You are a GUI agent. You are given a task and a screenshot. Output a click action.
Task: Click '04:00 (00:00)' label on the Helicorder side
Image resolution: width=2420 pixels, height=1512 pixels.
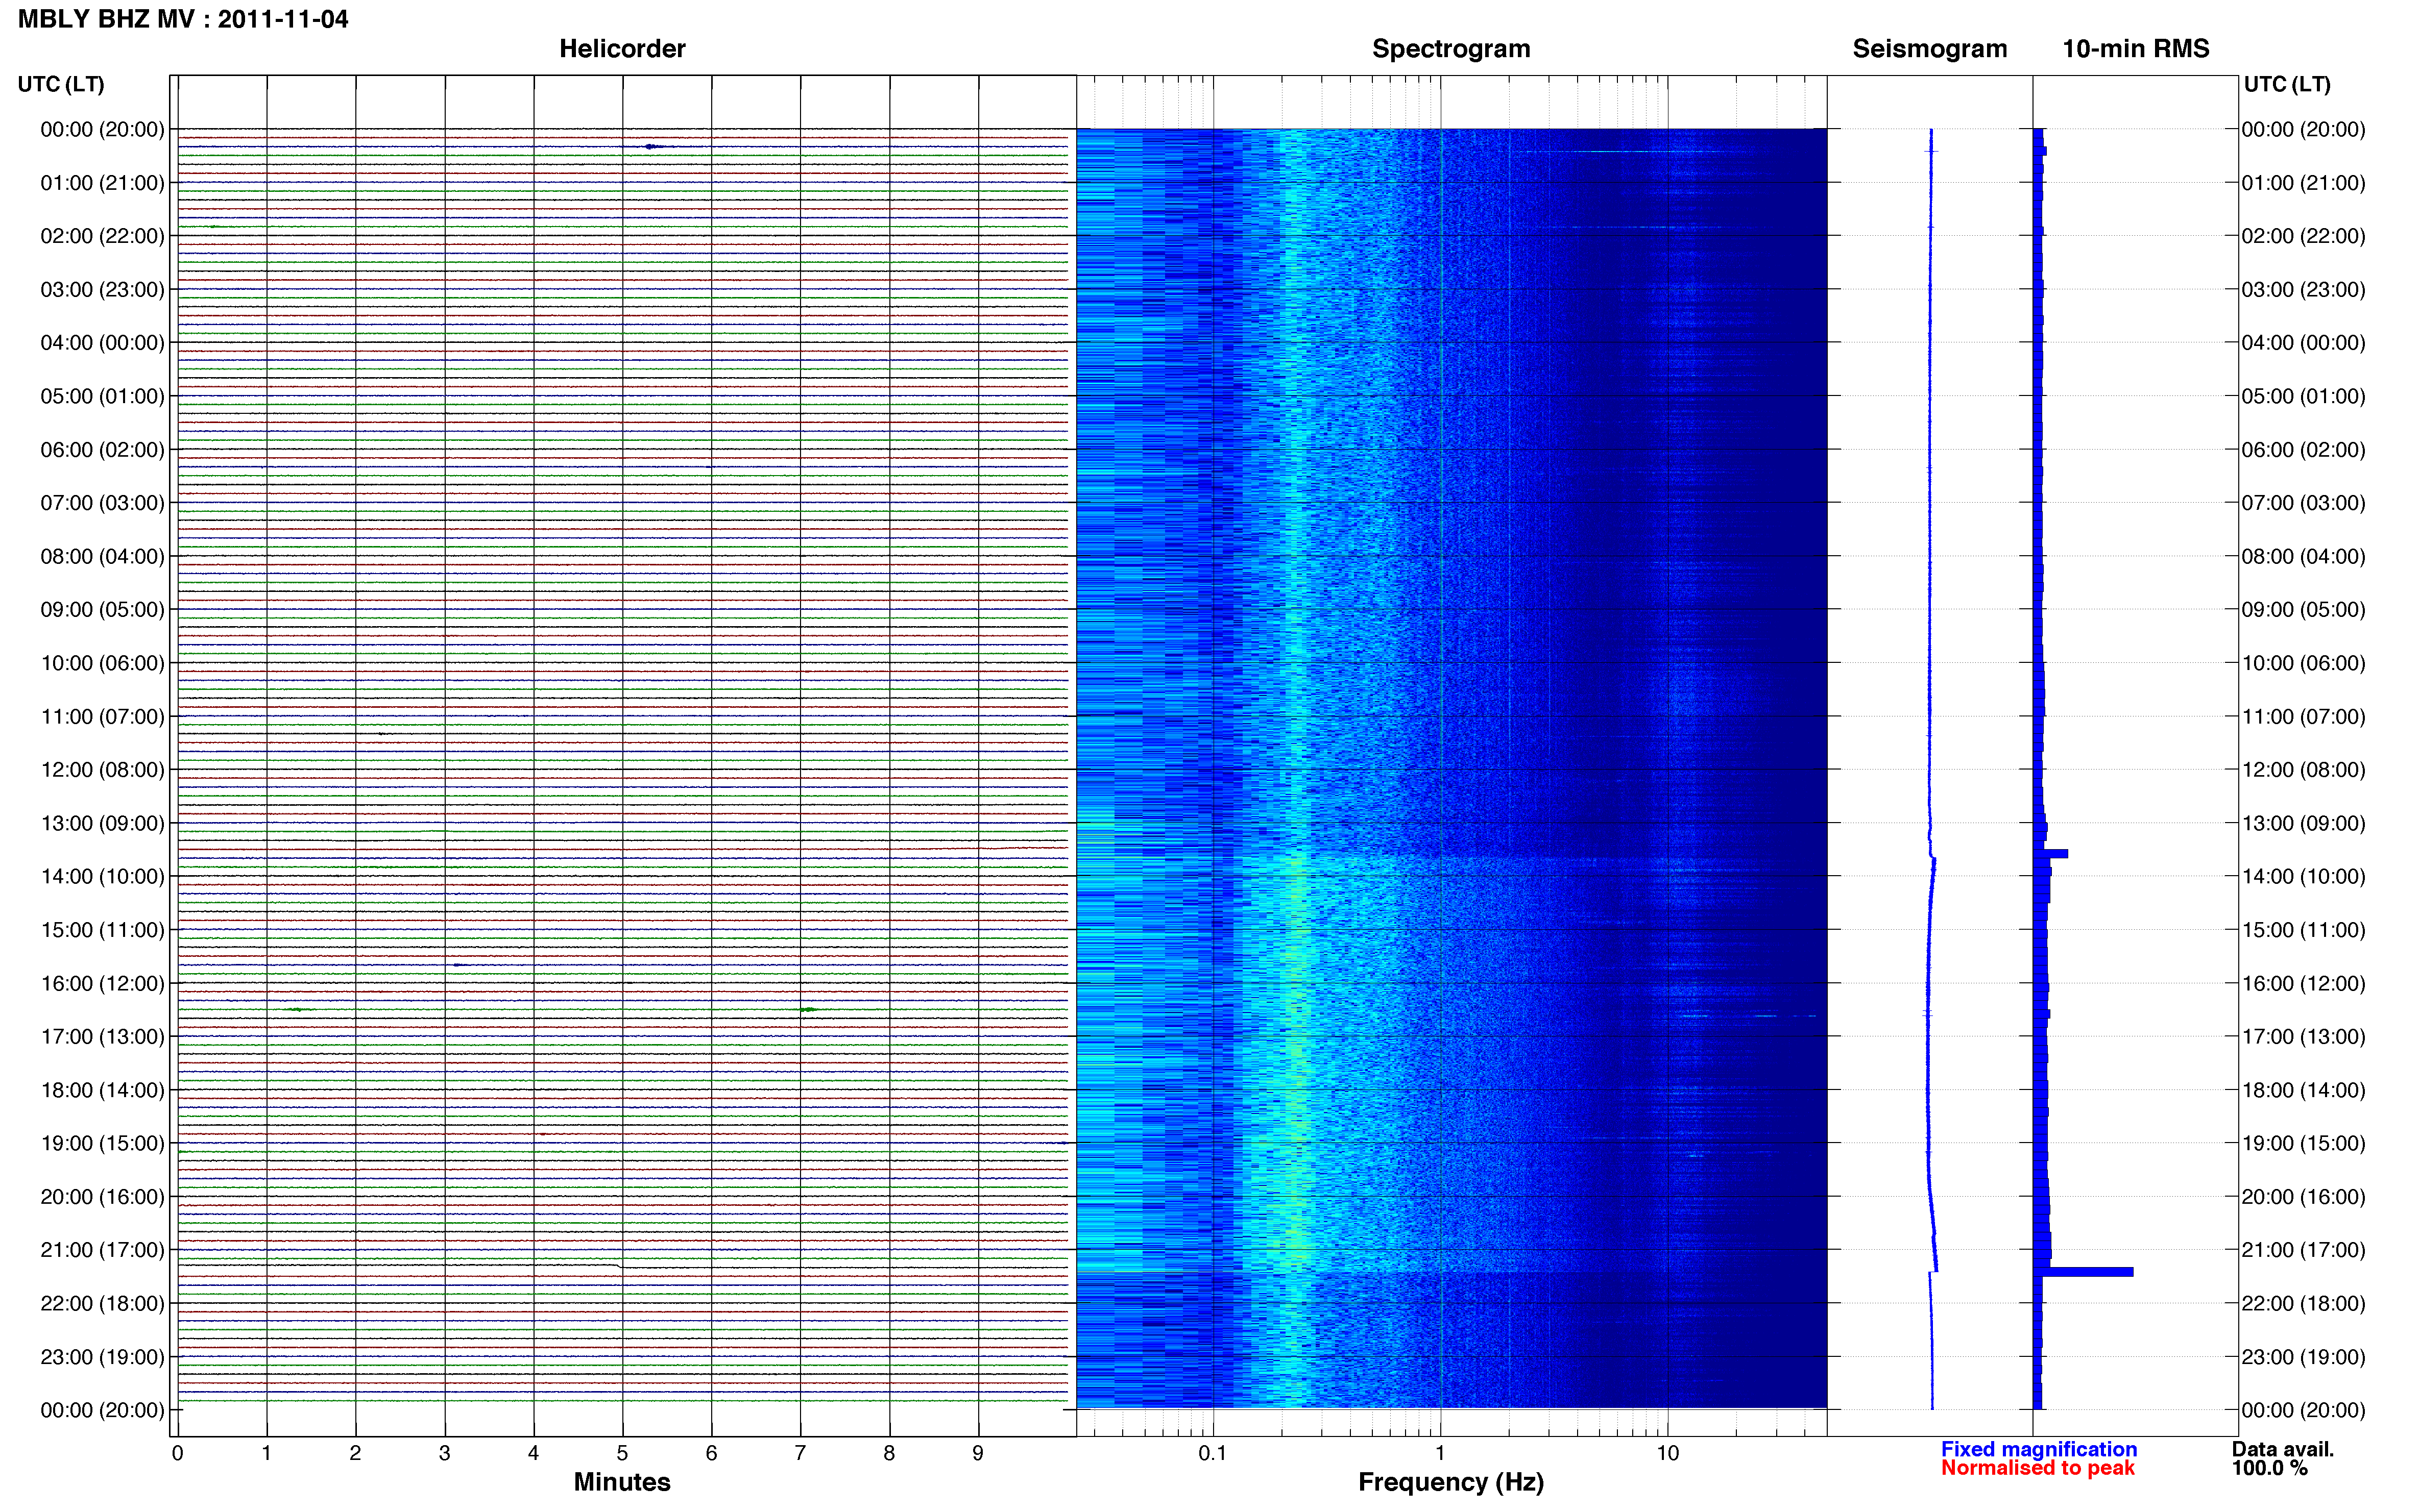click(102, 343)
